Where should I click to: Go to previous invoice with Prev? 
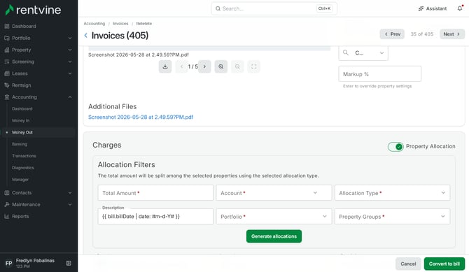point(392,34)
